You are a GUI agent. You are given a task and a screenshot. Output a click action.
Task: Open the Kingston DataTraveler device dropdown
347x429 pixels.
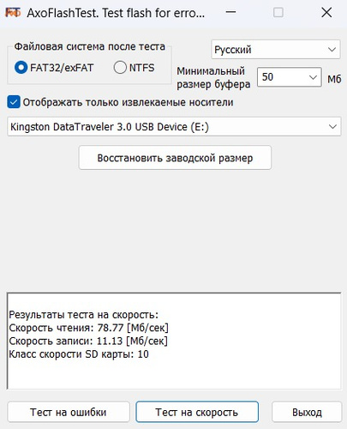pyautogui.click(x=174, y=126)
